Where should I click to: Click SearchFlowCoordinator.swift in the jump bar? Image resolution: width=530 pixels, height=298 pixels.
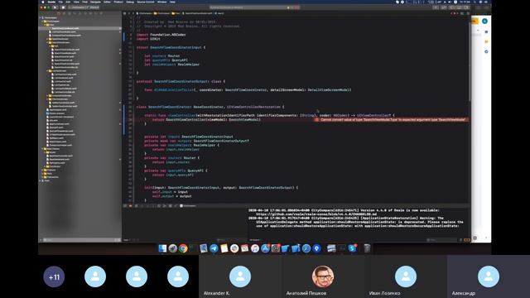tap(198, 13)
